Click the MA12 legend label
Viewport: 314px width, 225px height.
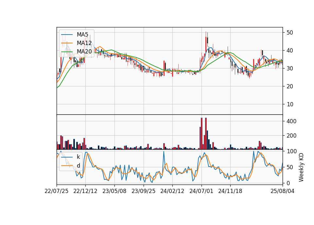point(84,43)
